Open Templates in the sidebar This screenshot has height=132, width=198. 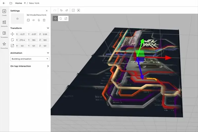4,35
